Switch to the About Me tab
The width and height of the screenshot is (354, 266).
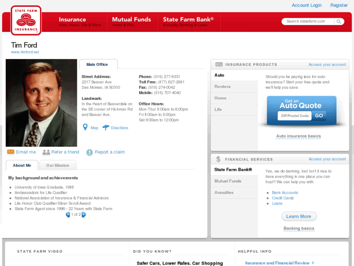tap(22, 165)
